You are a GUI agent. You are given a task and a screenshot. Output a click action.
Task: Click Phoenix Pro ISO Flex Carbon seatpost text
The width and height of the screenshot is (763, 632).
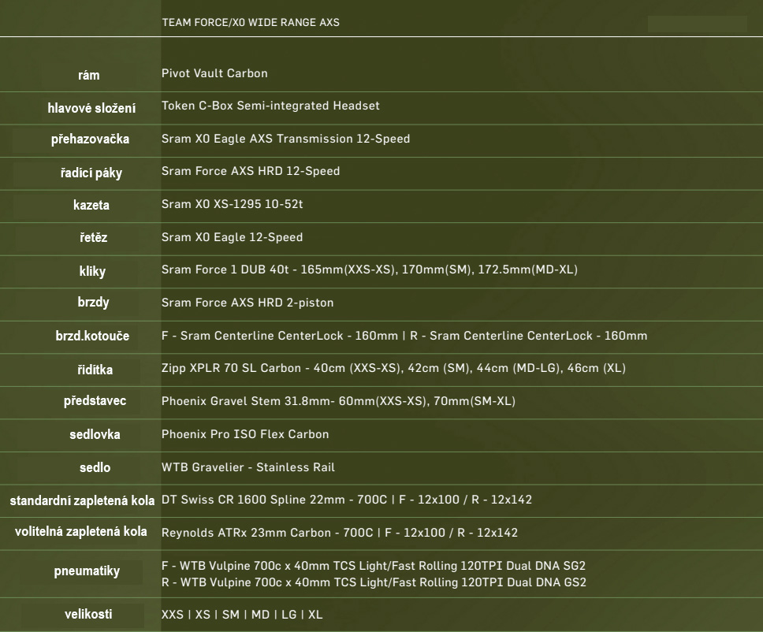[245, 434]
